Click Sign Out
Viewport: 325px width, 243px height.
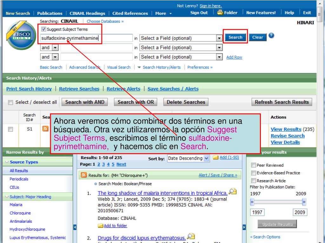point(199,13)
